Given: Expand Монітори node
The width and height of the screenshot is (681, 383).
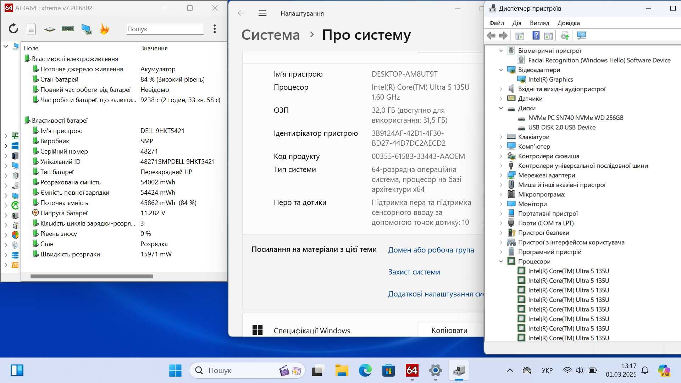Looking at the screenshot, I should pos(501,204).
